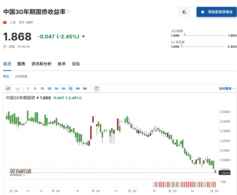Click the info icon beside the title
237x195 pixels.
click(68, 11)
